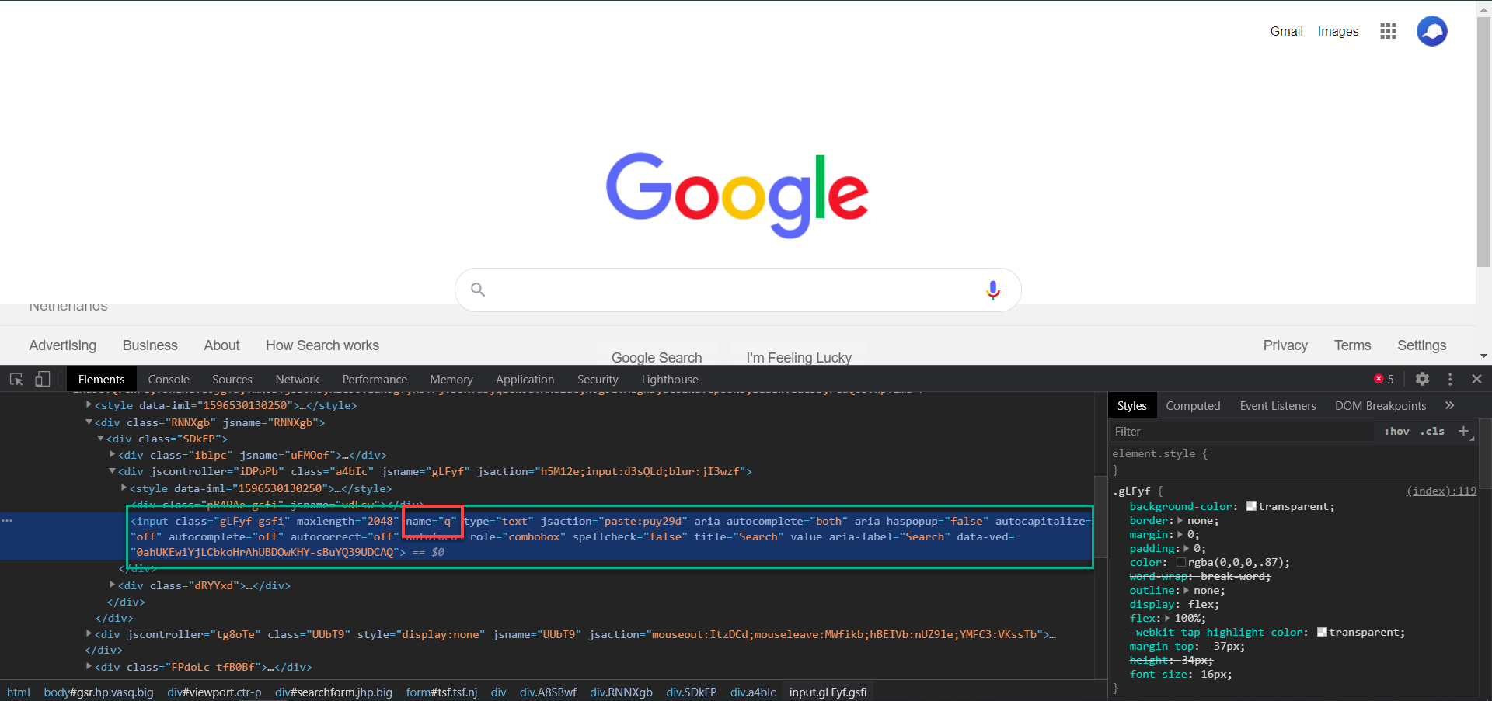Open the Images link
Viewport: 1492px width, 701px height.
1337,31
